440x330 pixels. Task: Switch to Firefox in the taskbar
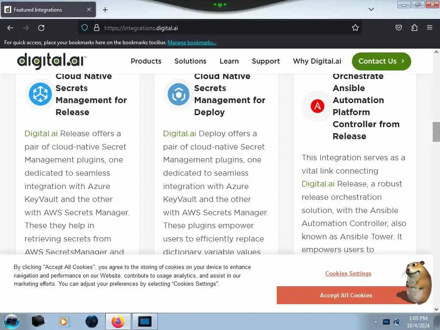118,321
